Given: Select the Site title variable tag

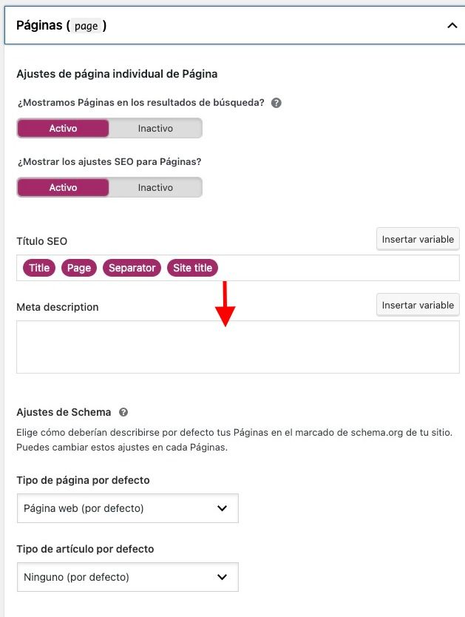Looking at the screenshot, I should [x=193, y=268].
